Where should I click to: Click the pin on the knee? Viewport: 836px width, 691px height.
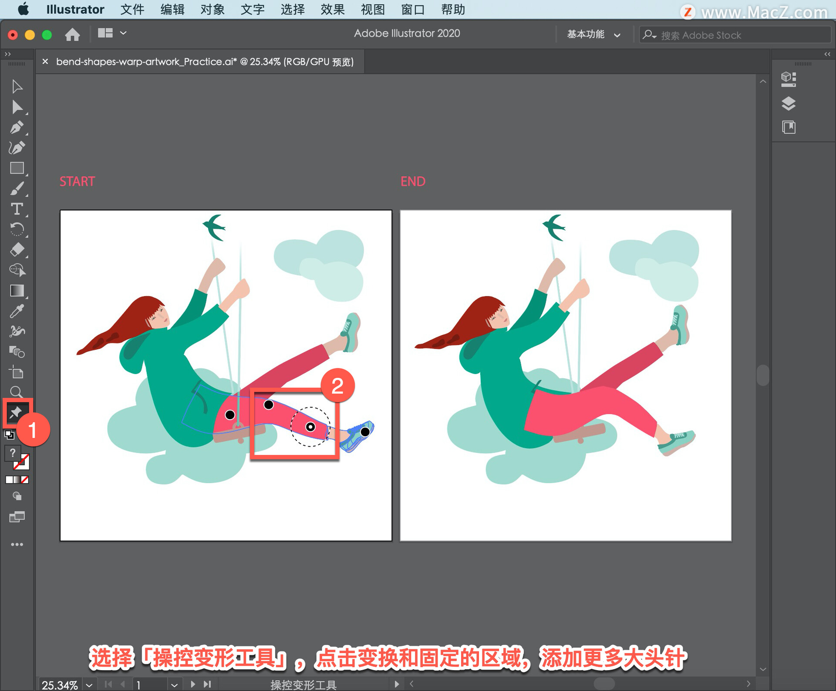click(x=269, y=405)
